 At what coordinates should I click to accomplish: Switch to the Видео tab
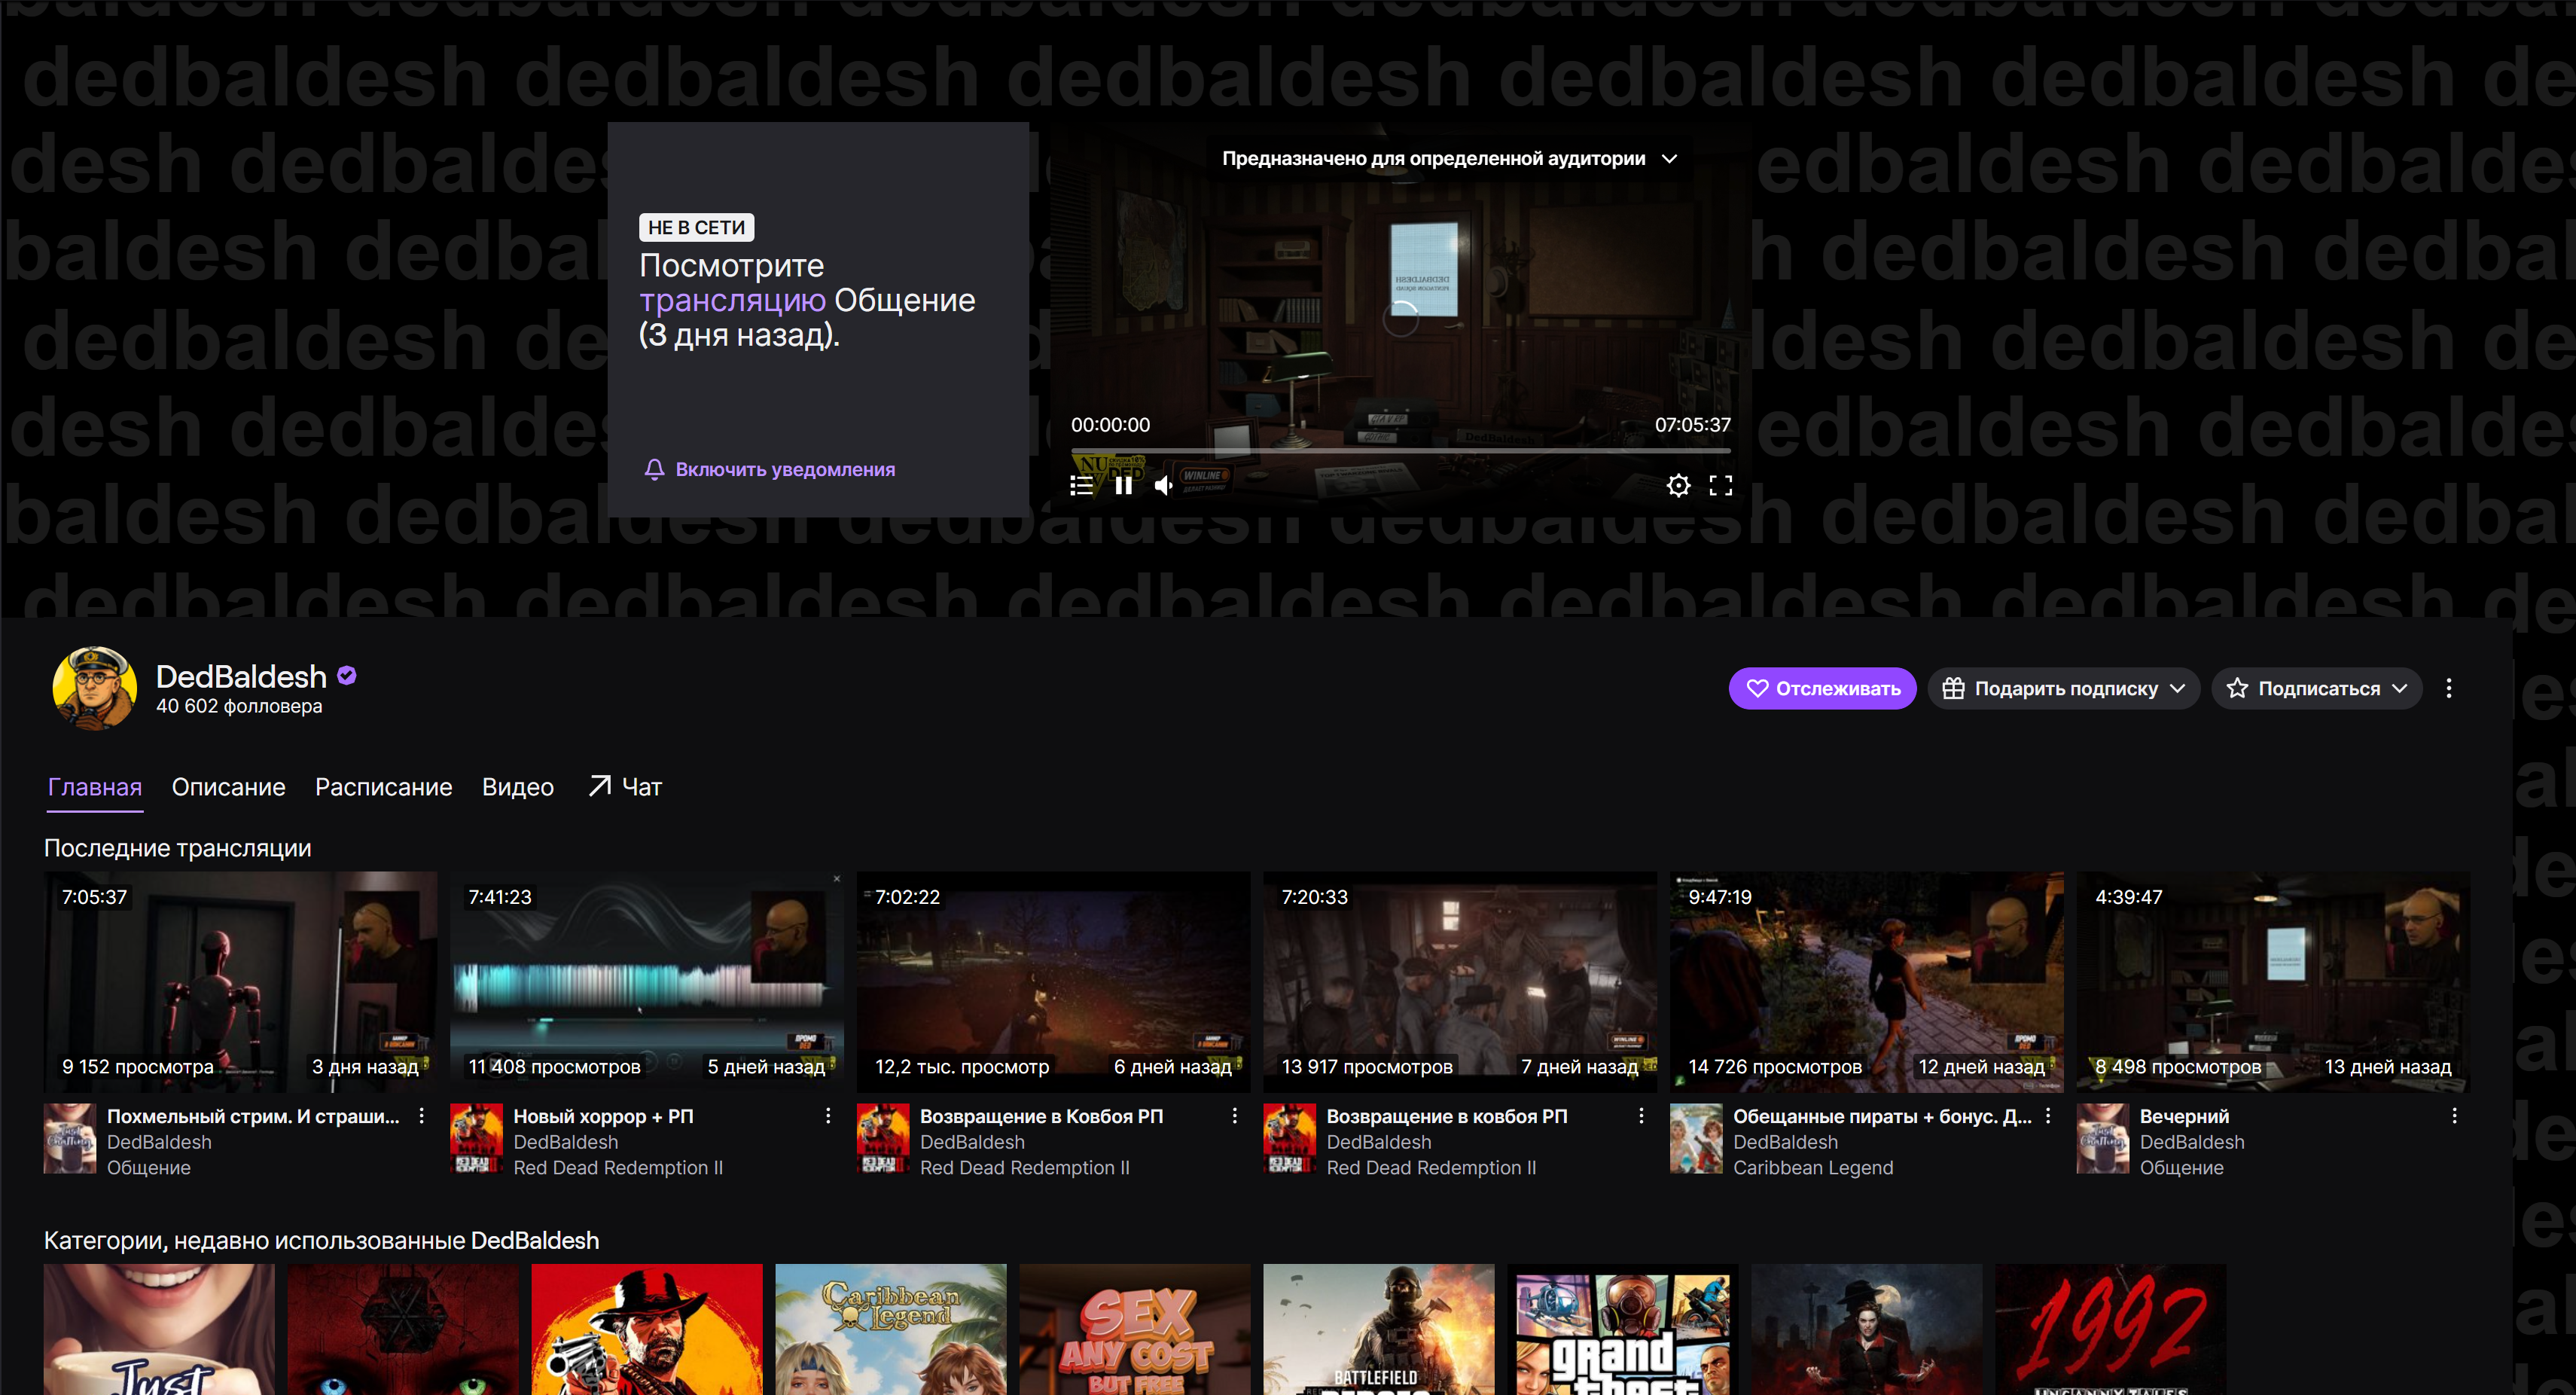[517, 787]
